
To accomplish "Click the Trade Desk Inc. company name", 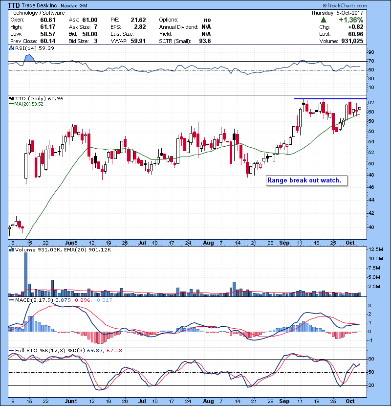I will click(40, 5).
